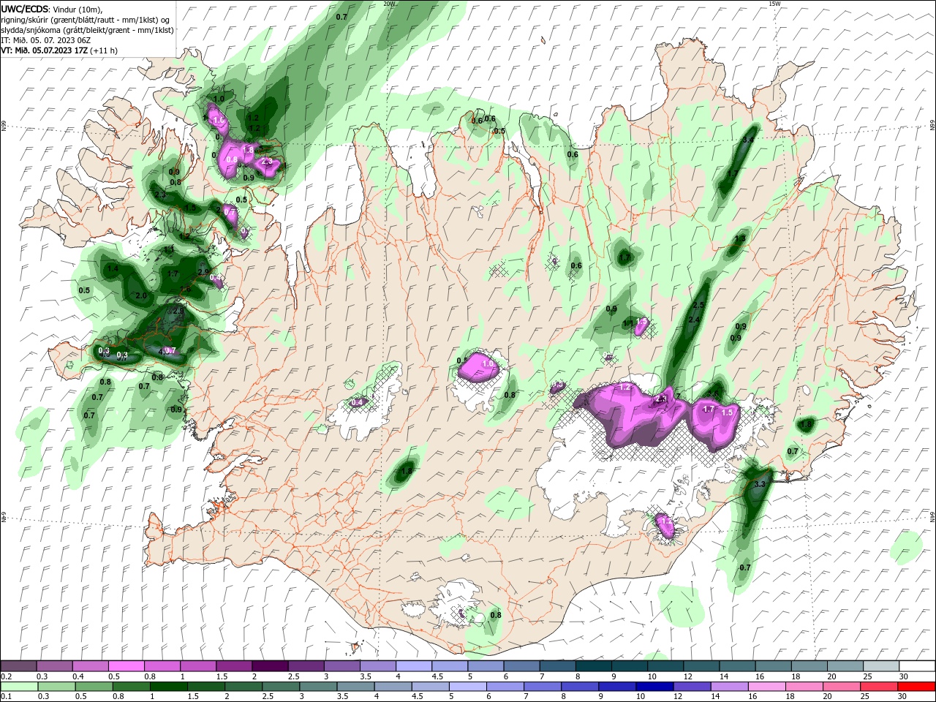Click the '3.4' precipitation value in northeast
Image resolution: width=936 pixels, height=702 pixels.
click(x=748, y=140)
